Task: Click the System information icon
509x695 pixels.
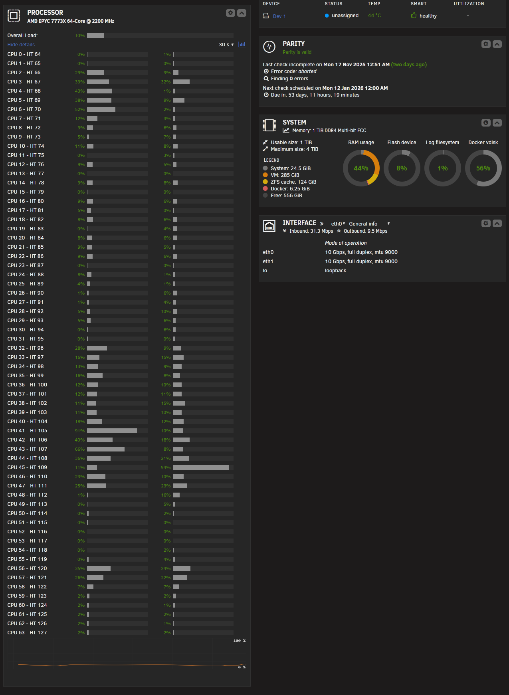Action: (x=485, y=123)
